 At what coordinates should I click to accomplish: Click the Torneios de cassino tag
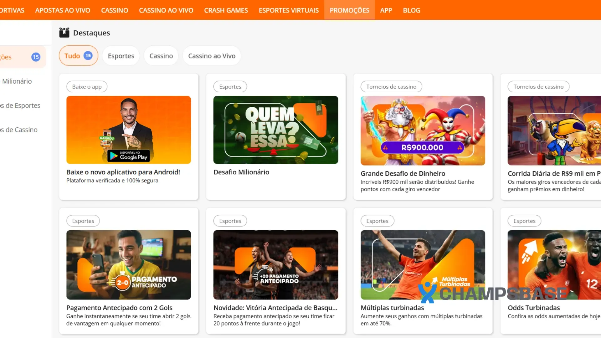tap(391, 86)
